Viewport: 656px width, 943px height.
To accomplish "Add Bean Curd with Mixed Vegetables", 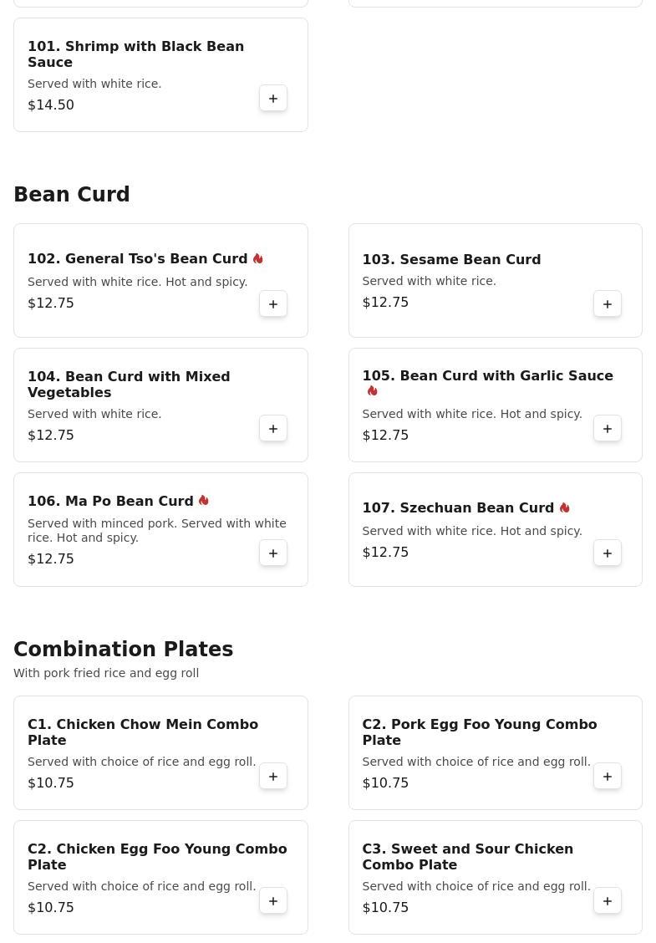I will (273, 429).
